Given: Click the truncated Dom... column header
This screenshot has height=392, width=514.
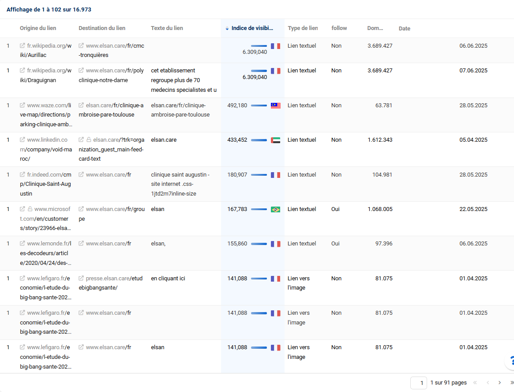Looking at the screenshot, I should click(375, 28).
